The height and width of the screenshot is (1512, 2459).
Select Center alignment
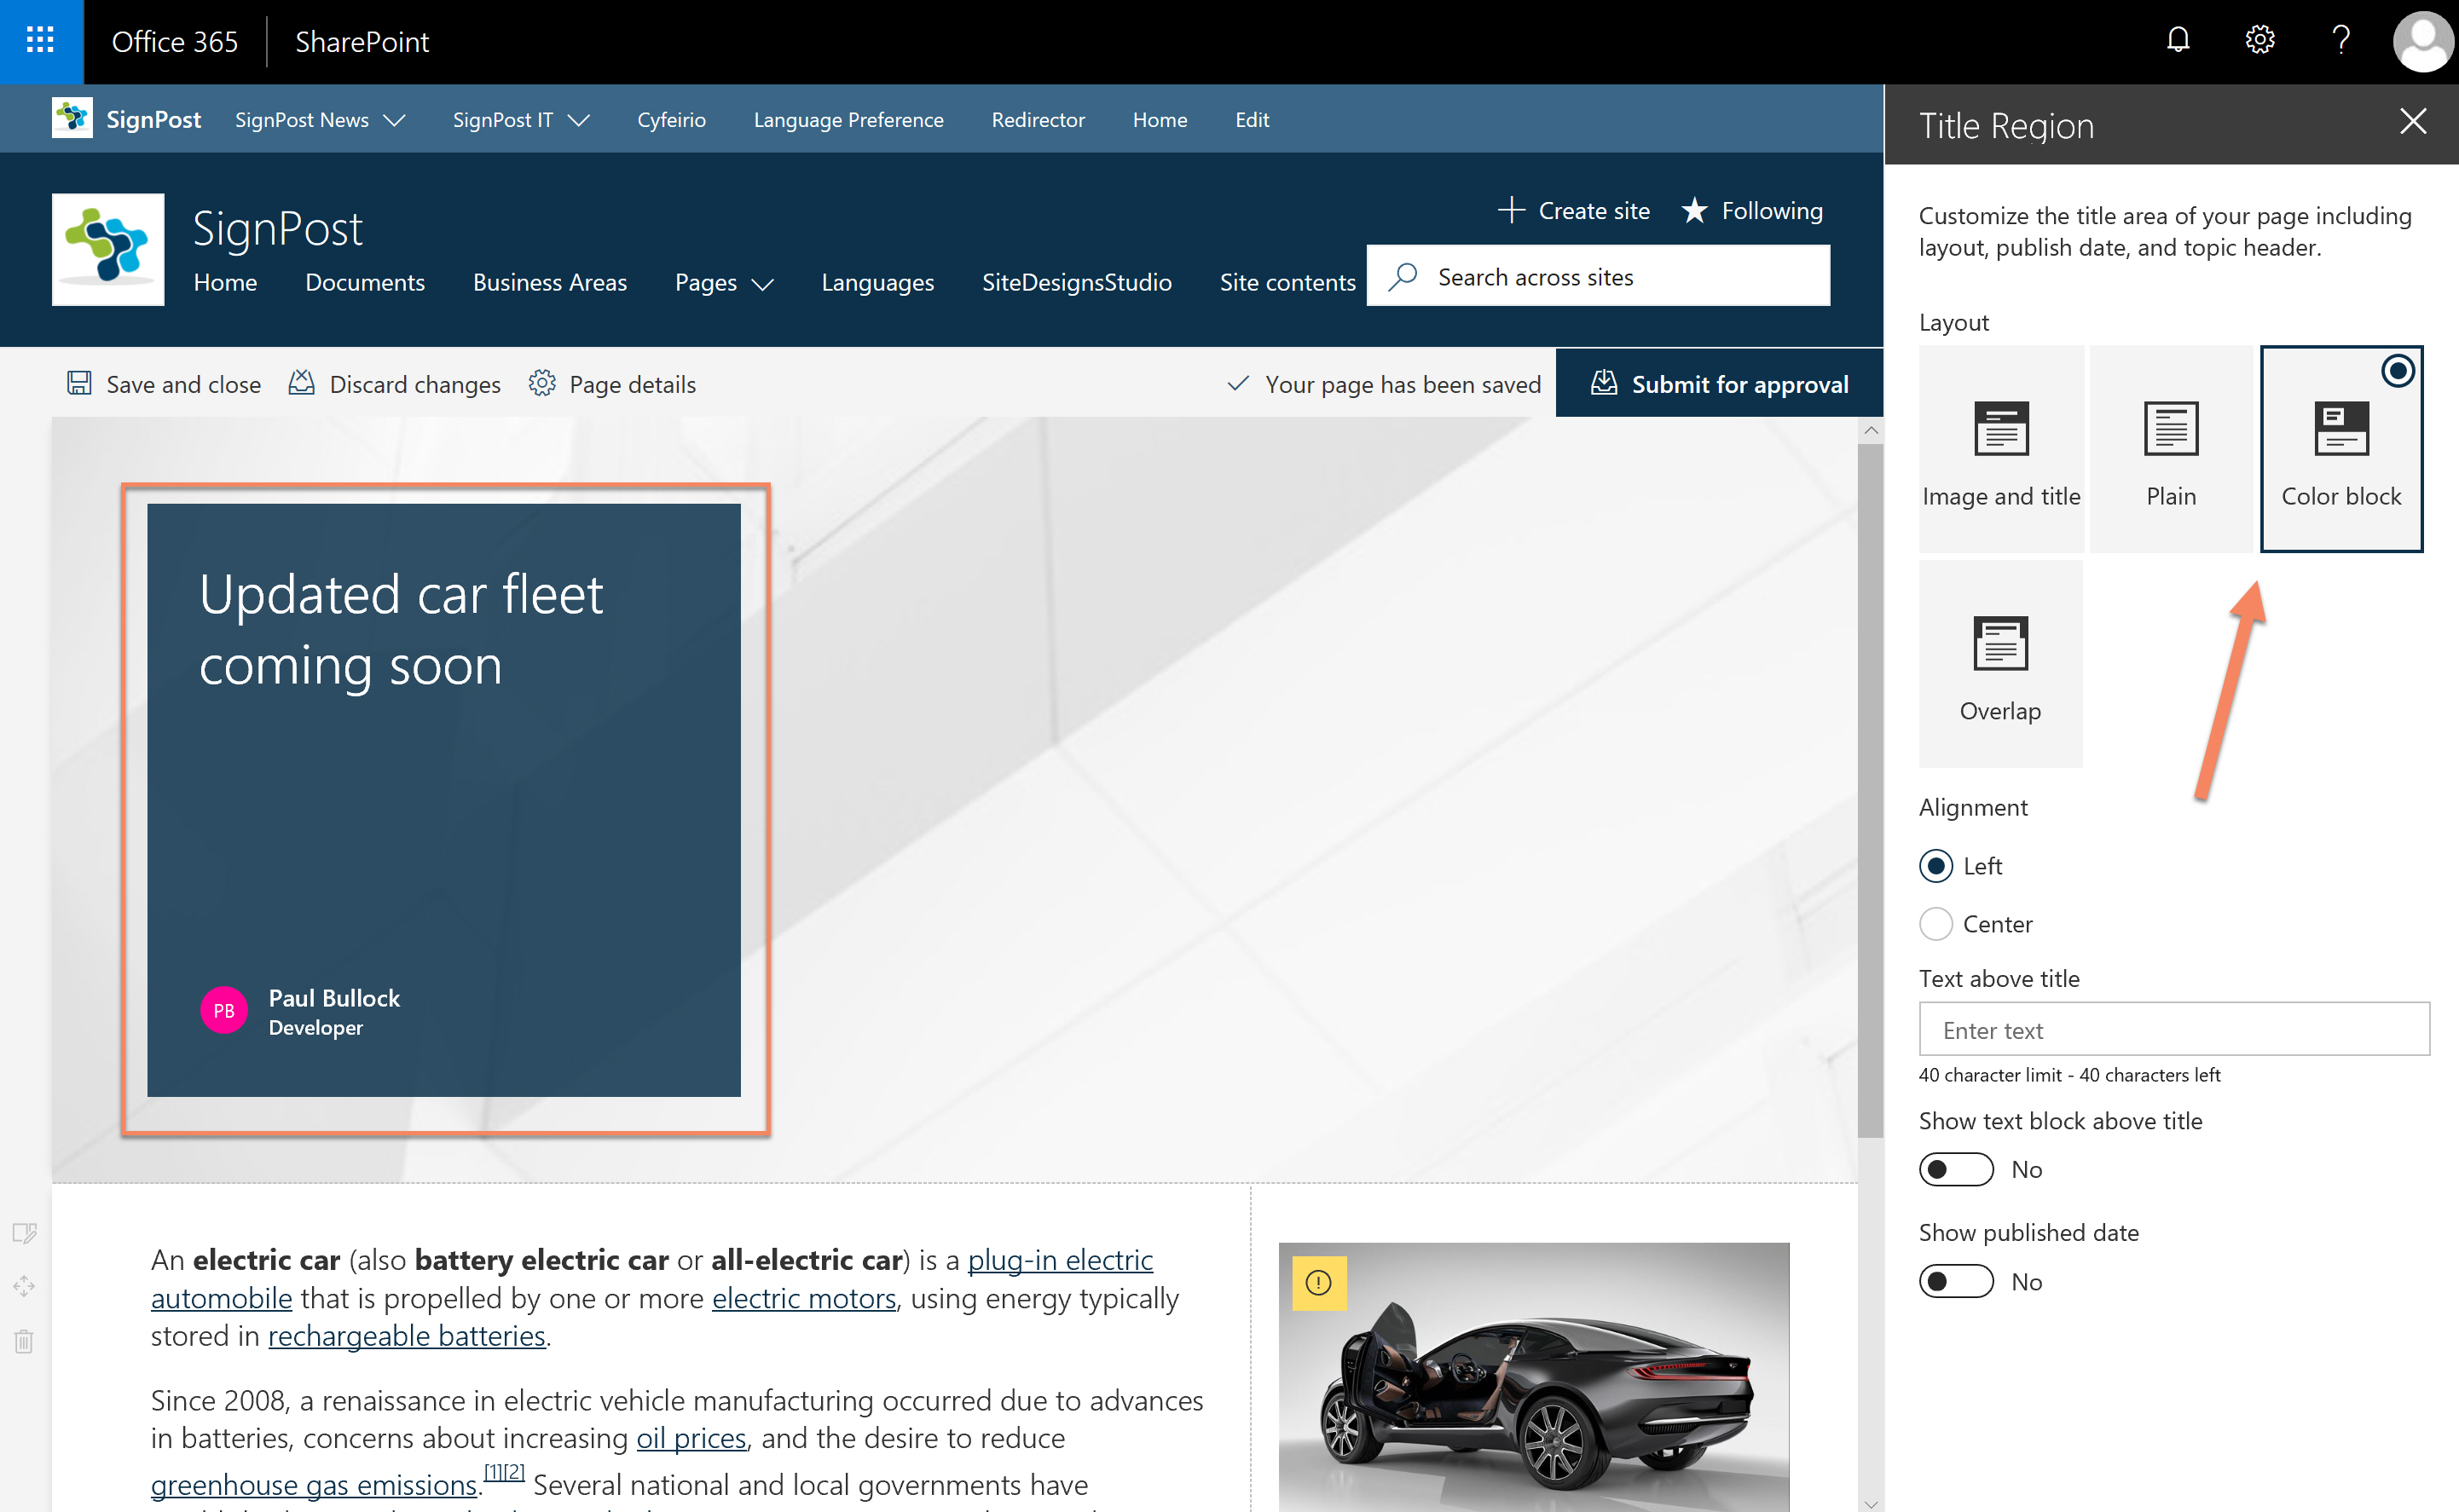pos(1935,924)
